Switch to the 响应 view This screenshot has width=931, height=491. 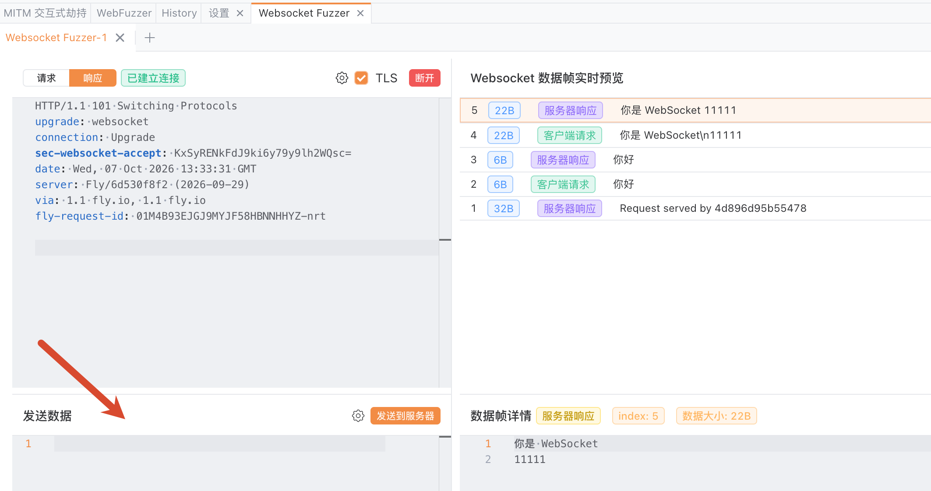point(92,78)
